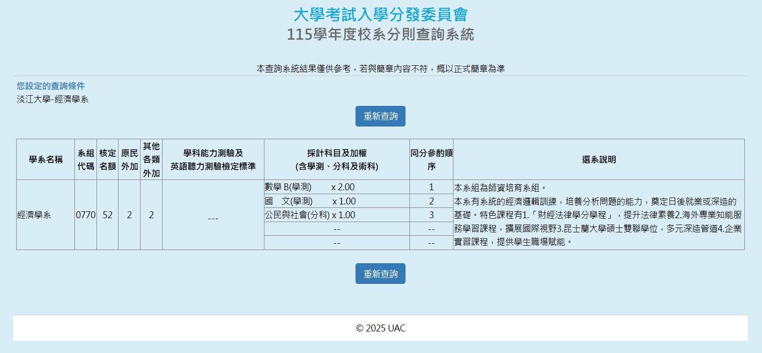Select the 115學年度校系分別查詢系統 subtitle
The width and height of the screenshot is (762, 353).
click(x=380, y=35)
